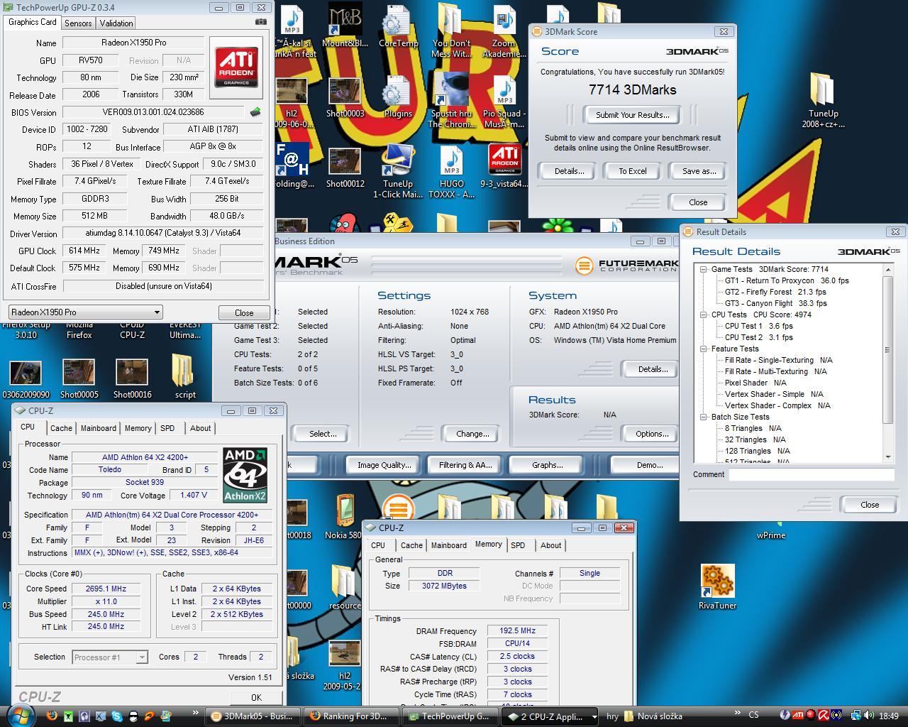
Task: Open the Shot00016 image icon
Action: tap(132, 378)
